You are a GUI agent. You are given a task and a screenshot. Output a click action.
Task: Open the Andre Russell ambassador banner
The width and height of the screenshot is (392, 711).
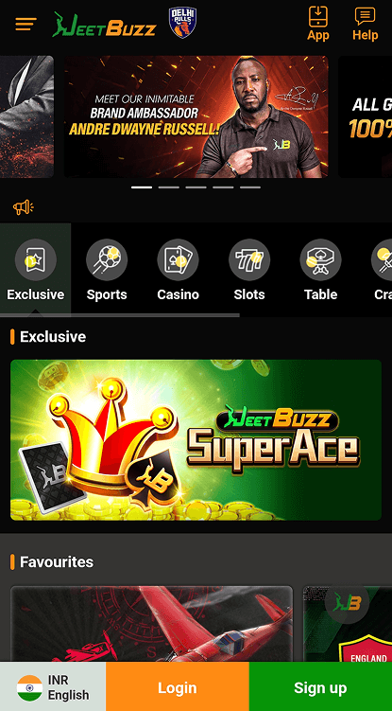pyautogui.click(x=196, y=116)
